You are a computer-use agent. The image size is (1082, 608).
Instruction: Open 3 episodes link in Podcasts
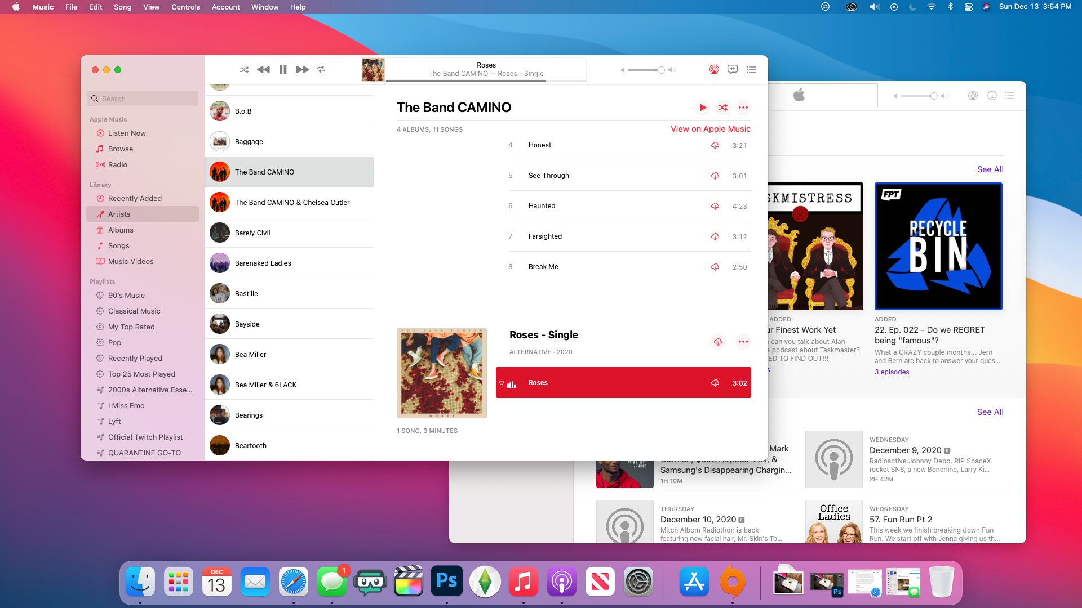click(892, 372)
